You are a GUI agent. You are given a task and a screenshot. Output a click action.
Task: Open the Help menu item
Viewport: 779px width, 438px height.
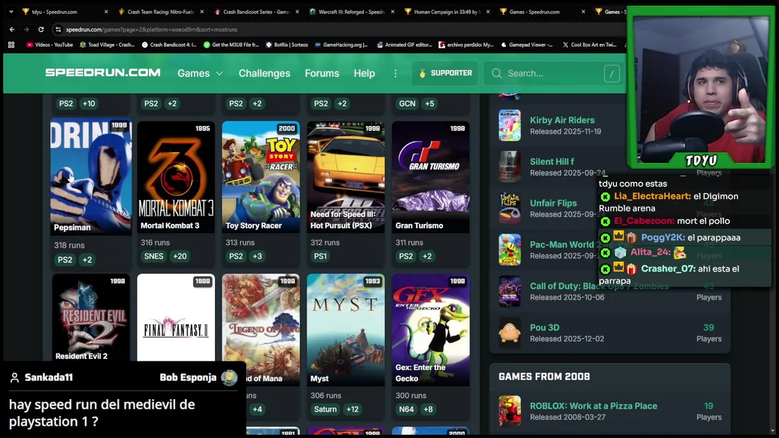364,73
